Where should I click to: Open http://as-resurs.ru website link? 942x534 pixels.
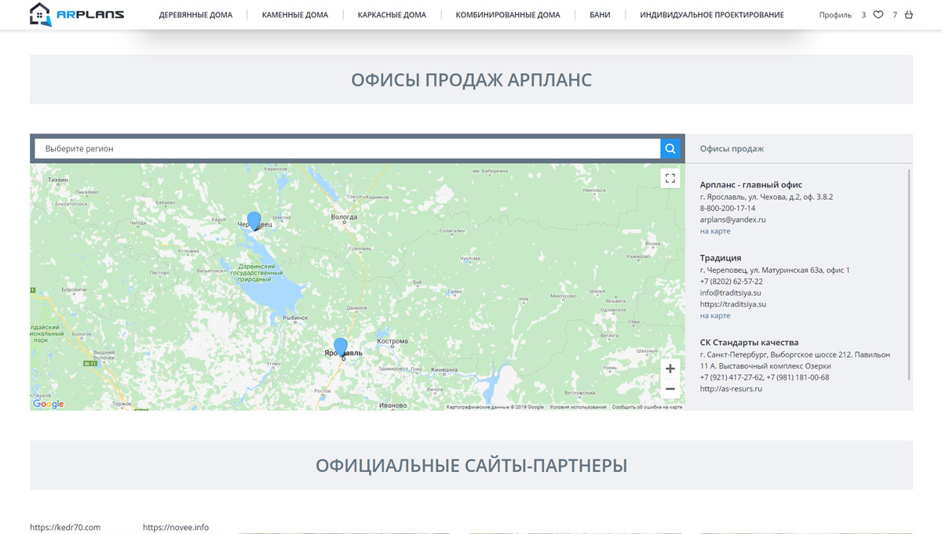click(x=731, y=389)
